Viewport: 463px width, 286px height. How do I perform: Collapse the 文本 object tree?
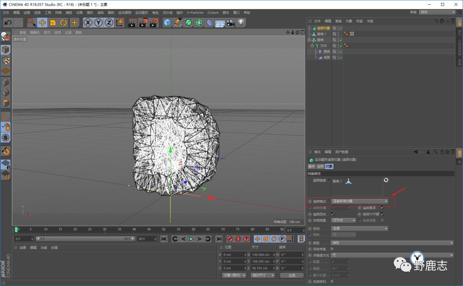tap(313, 46)
